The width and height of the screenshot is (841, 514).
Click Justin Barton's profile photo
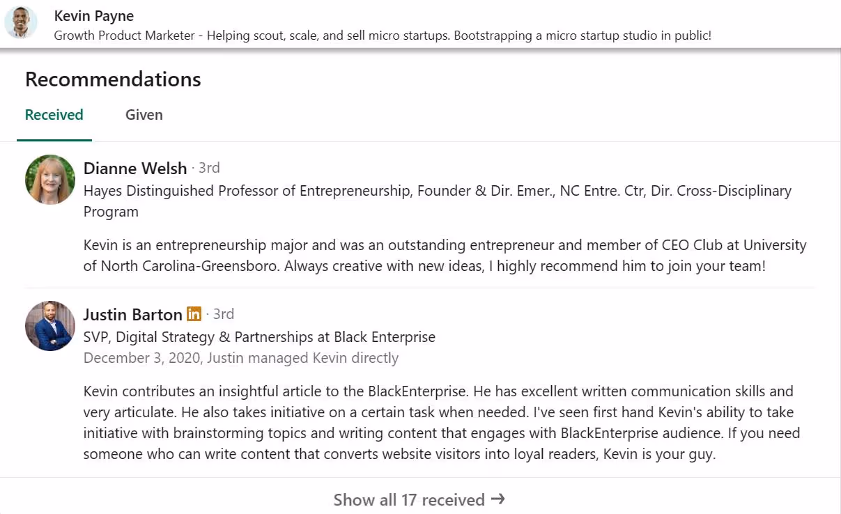(x=49, y=325)
